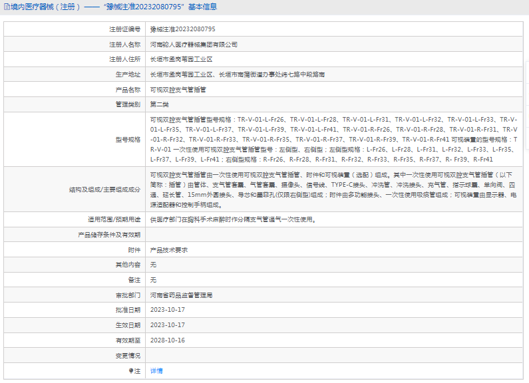
Task: Click the document icon beside the page title
Action: point(7,7)
